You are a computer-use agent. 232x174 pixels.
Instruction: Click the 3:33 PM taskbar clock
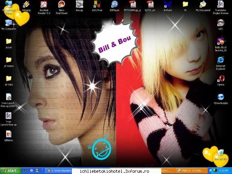click(224, 171)
